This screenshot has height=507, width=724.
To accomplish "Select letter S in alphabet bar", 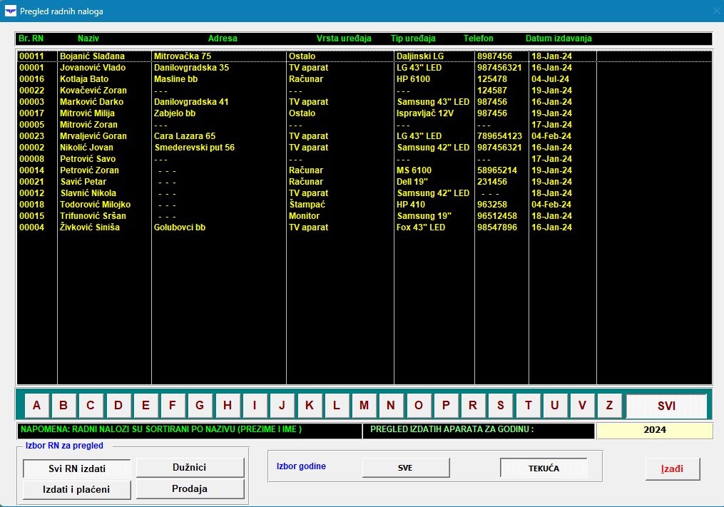I will tap(500, 406).
